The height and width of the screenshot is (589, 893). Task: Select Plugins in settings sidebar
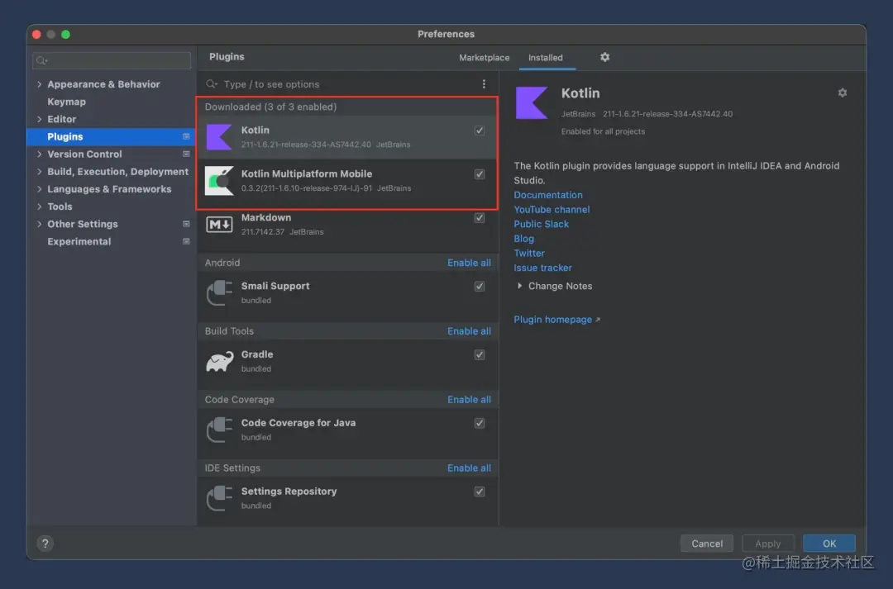[111, 136]
